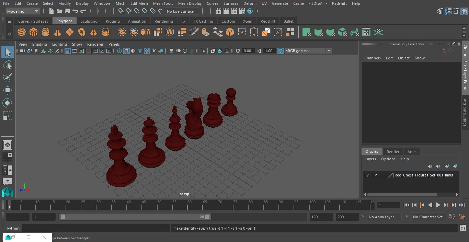Open the Render Settings clapboard-gear icon
Image resolution: width=469 pixels, height=242 pixels.
(x=242, y=11)
